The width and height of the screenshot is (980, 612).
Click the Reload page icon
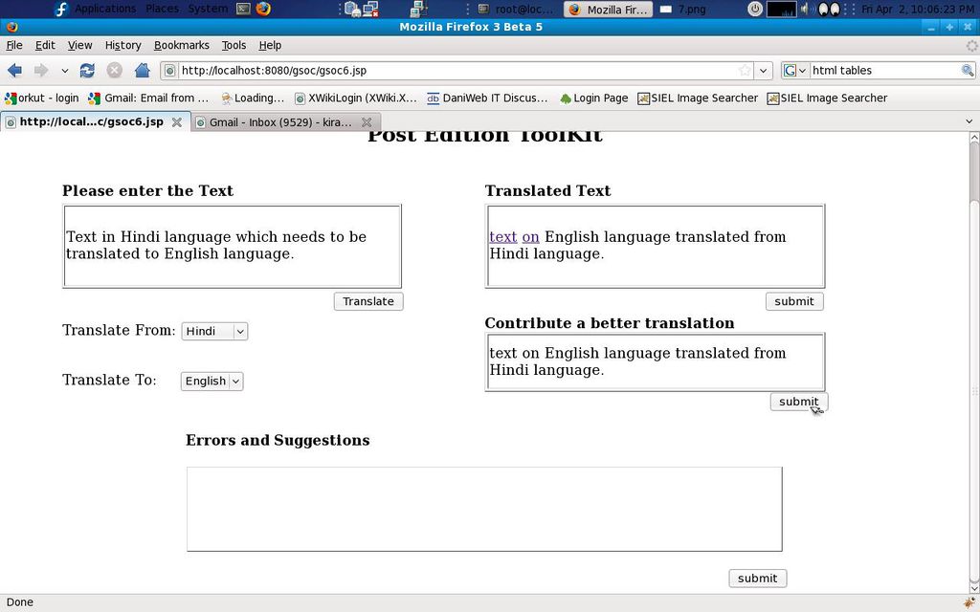(87, 70)
